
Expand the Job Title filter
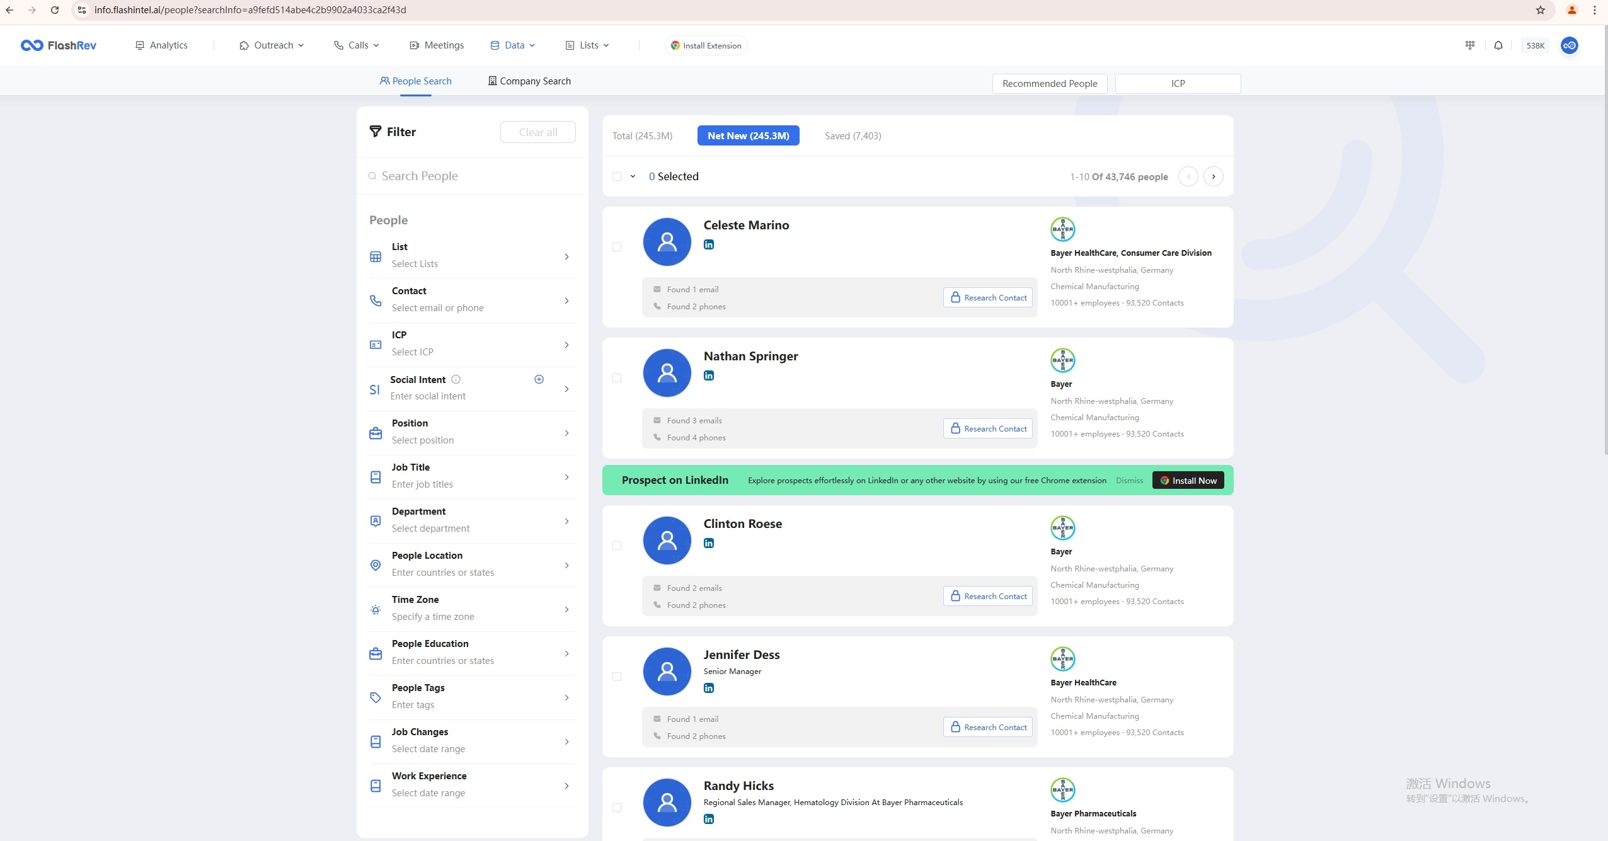(x=472, y=477)
